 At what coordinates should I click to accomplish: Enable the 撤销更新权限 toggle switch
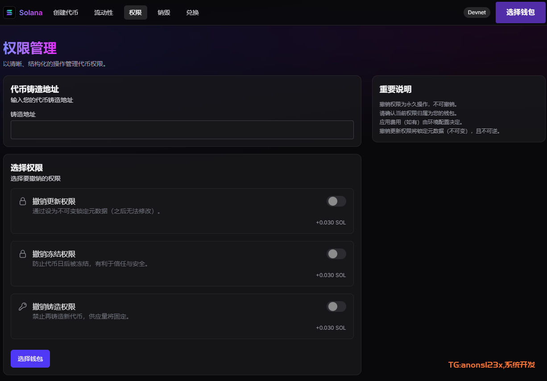(x=336, y=201)
